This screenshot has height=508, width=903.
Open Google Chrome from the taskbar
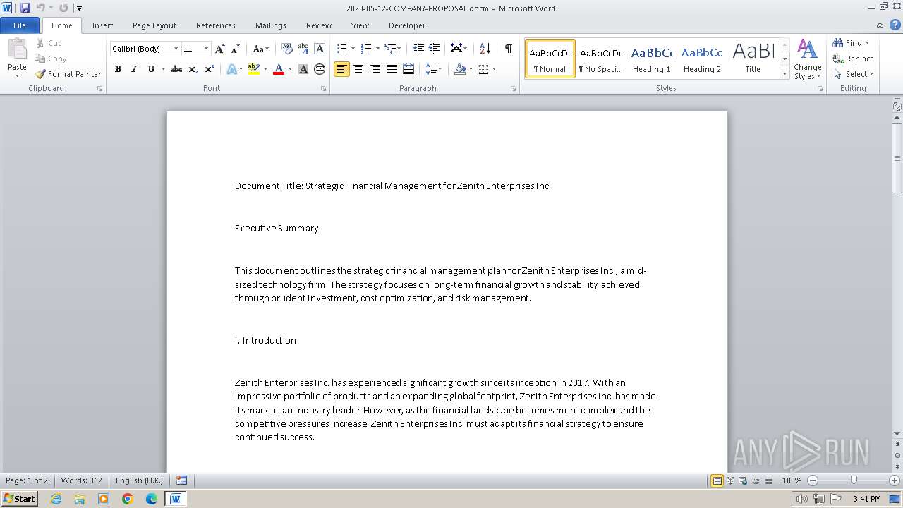click(128, 499)
